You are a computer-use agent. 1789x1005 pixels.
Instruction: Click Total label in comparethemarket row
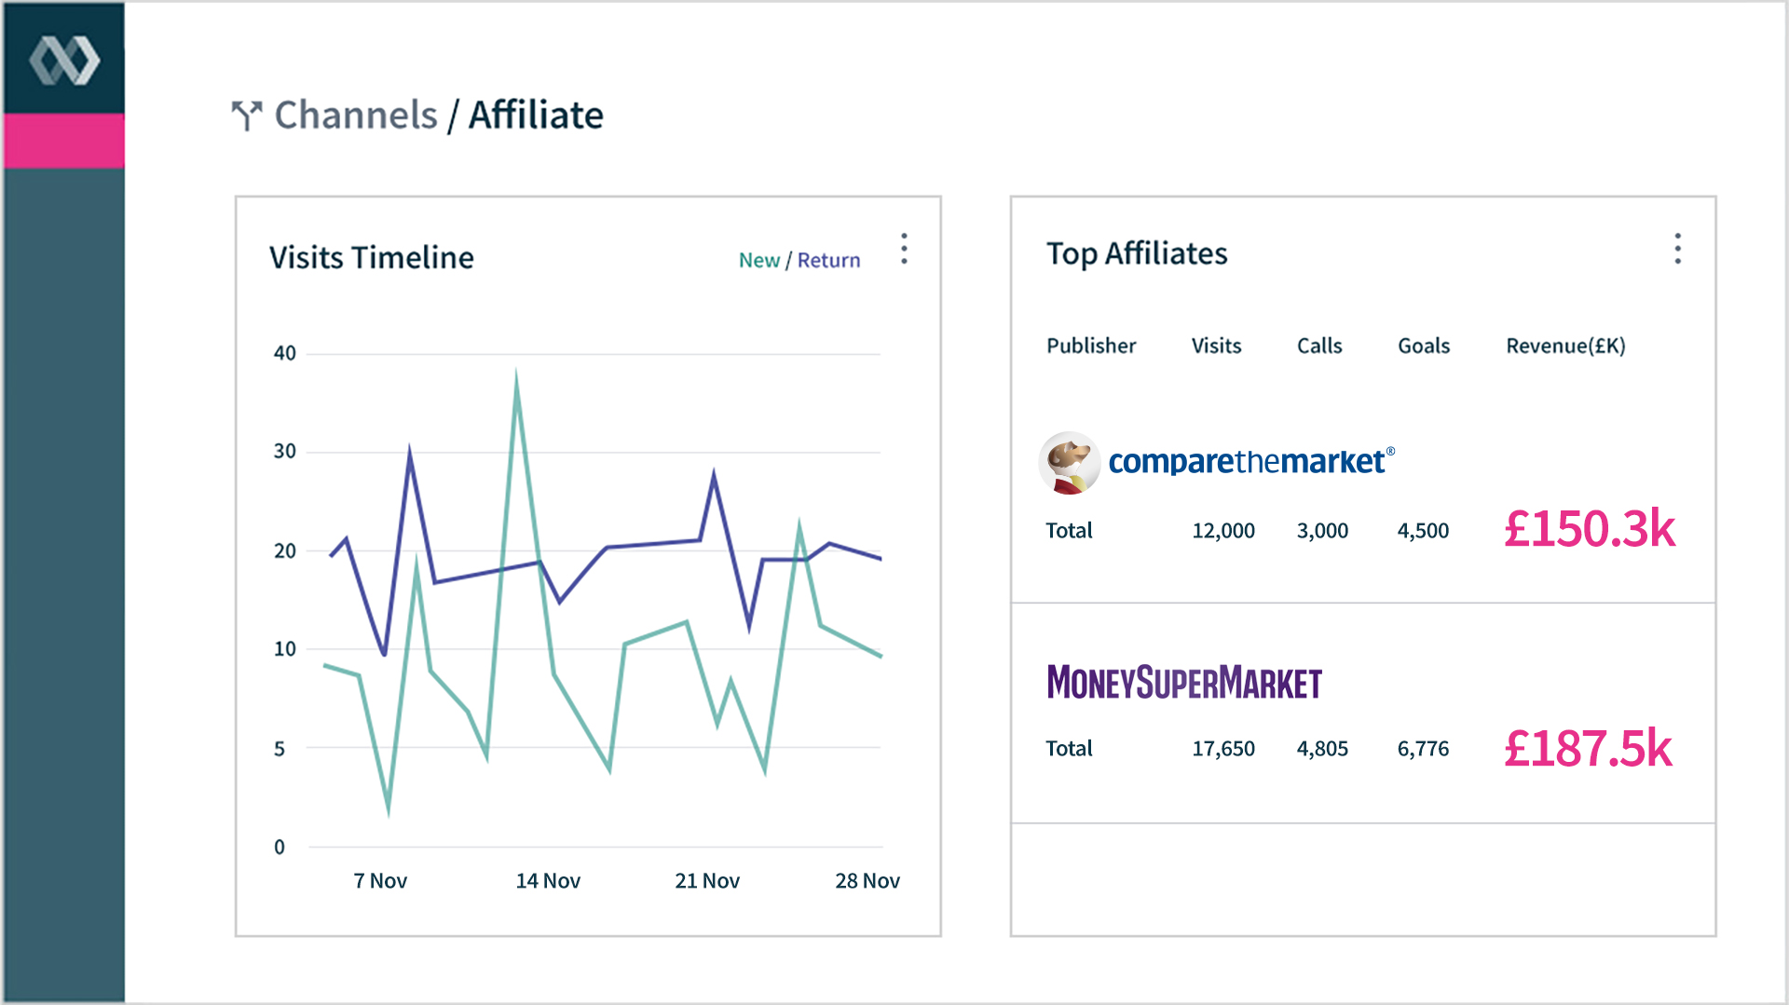(1069, 531)
